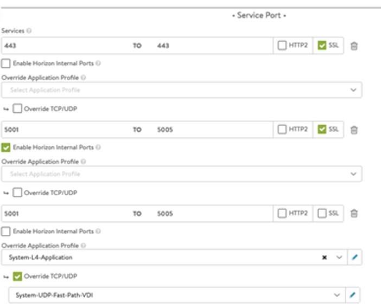This screenshot has height=308, width=381.
Task: Uncheck SSL on the 443 service
Action: pos(322,46)
